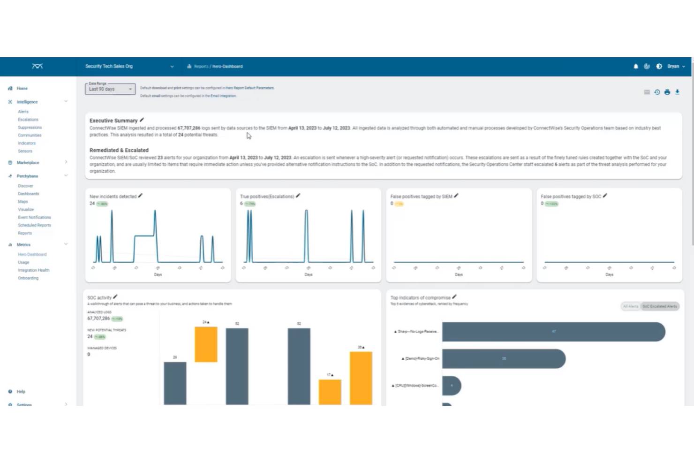Click Reports breadcrumb link

point(201,66)
